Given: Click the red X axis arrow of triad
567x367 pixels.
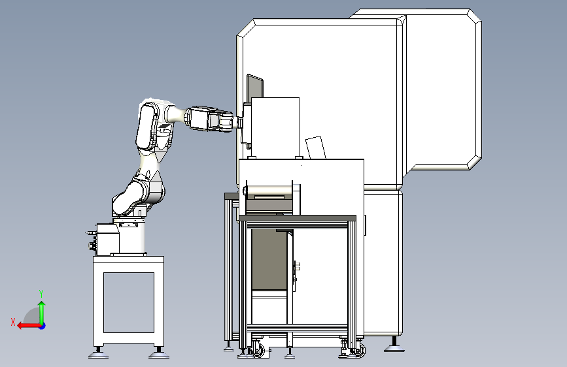Looking at the screenshot, I should 29,326.
